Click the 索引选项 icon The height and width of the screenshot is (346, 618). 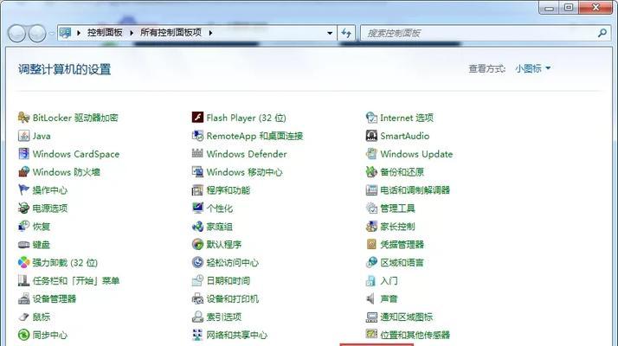[x=197, y=317]
